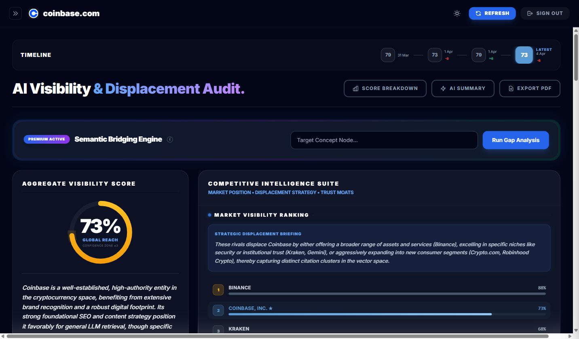The height and width of the screenshot is (339, 579).
Task: Click Binance's 88% visibility bar
Action: point(387,293)
